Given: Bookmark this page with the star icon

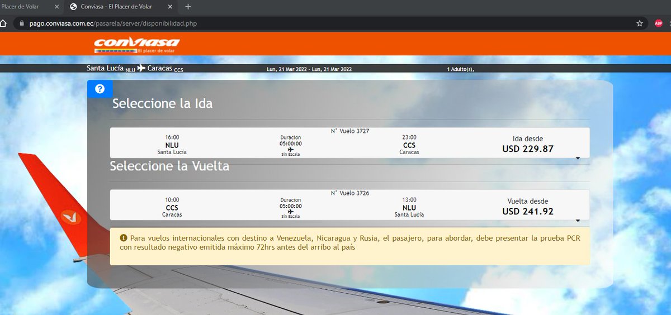Looking at the screenshot, I should 640,23.
